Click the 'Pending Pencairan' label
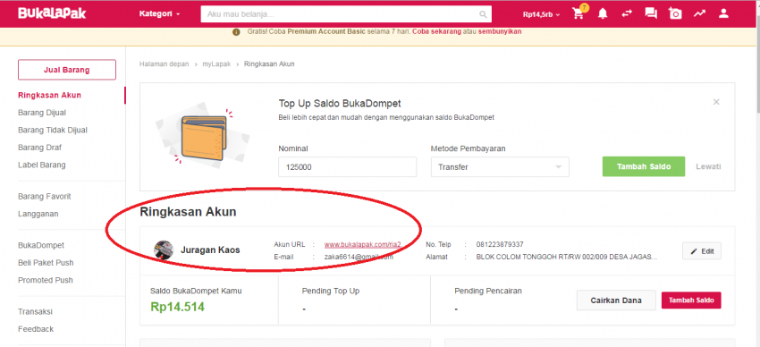The width and height of the screenshot is (760, 347). tap(488, 292)
